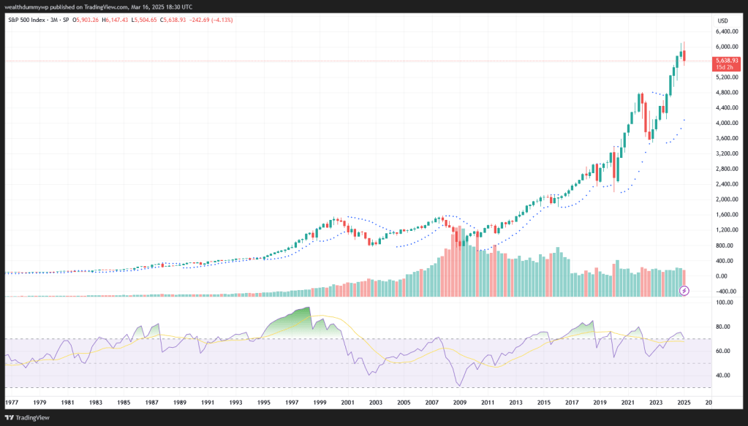
Task: Click the 40.00 level on RSI scale
Action: 724,376
